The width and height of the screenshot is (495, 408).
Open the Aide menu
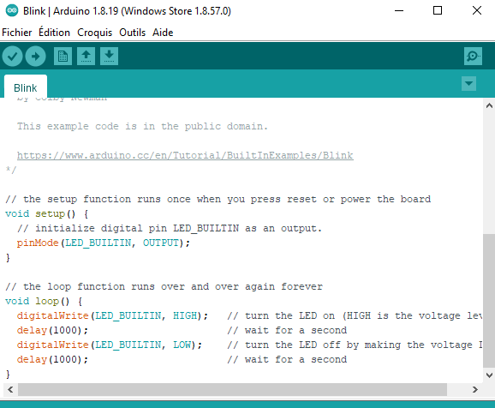pyautogui.click(x=163, y=33)
